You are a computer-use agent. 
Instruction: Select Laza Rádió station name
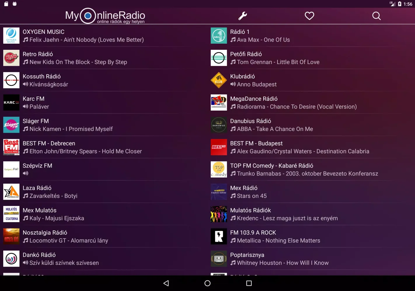[37, 188]
